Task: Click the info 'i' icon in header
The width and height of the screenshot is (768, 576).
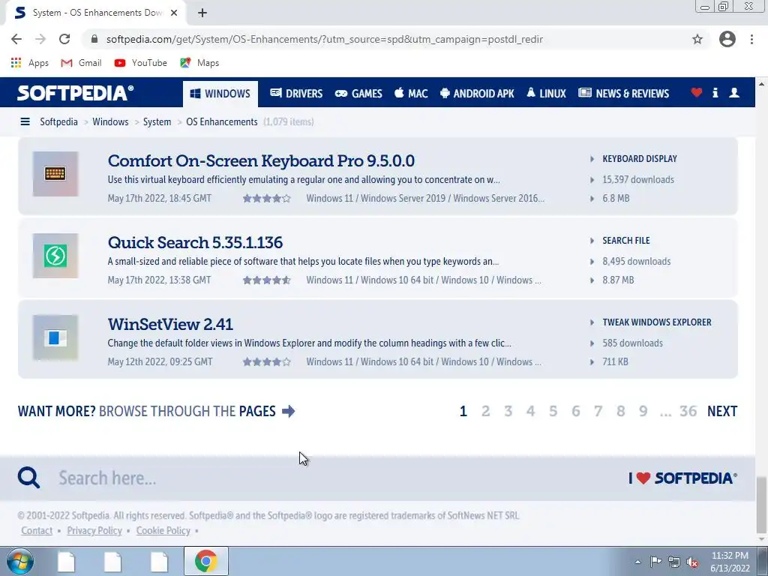Action: pyautogui.click(x=715, y=92)
